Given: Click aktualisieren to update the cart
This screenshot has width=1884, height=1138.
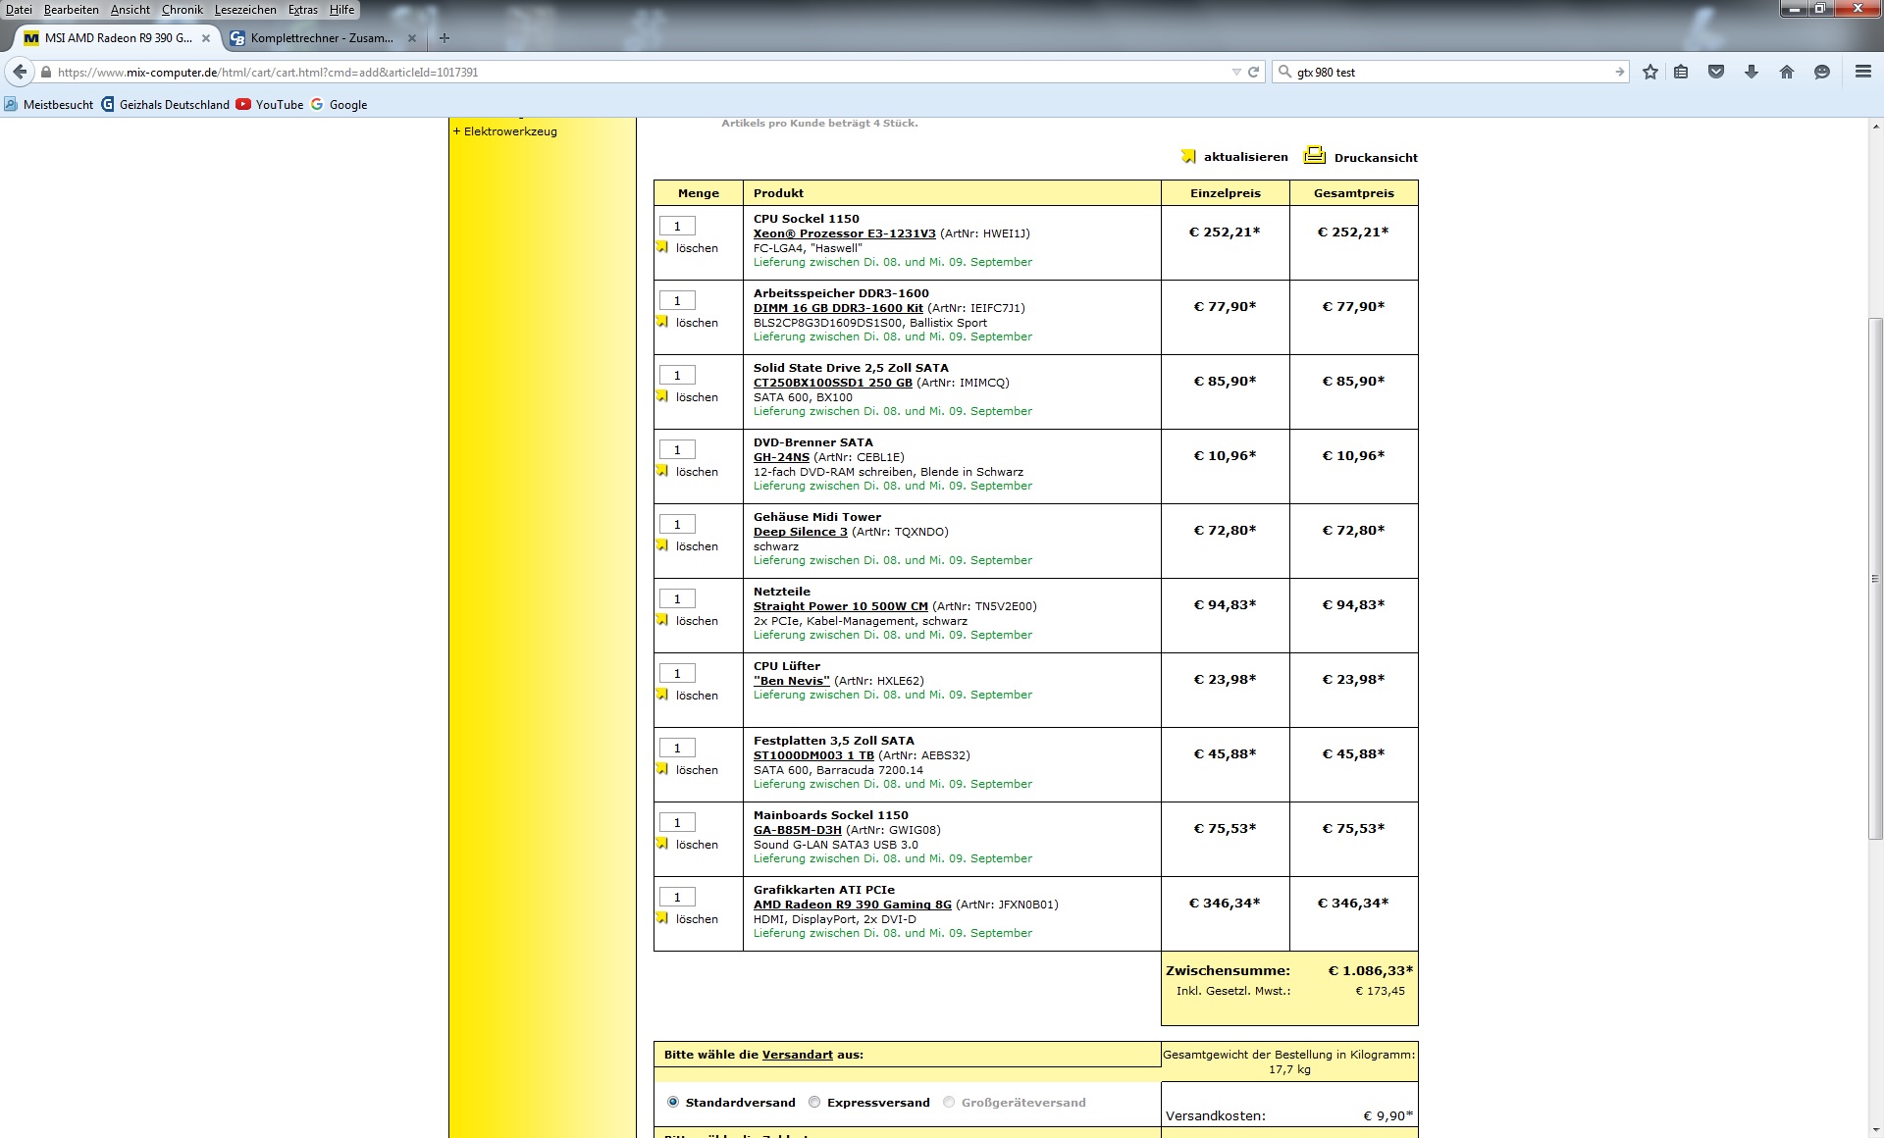Looking at the screenshot, I should [x=1244, y=157].
